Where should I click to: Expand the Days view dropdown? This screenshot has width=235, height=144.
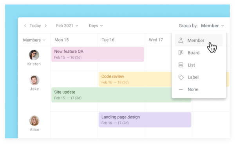pyautogui.click(x=96, y=26)
